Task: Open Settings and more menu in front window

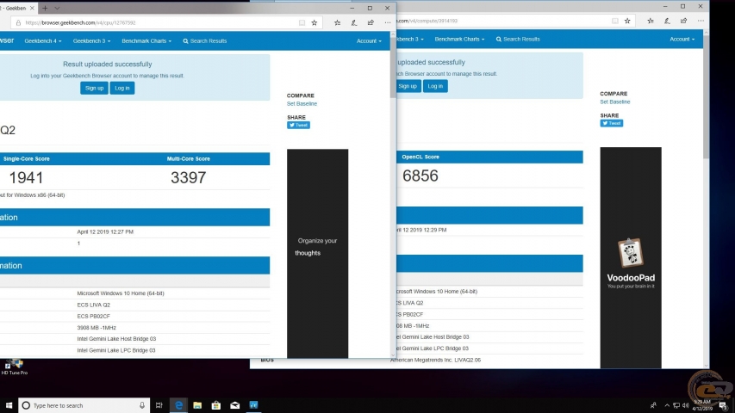Action: click(x=387, y=22)
